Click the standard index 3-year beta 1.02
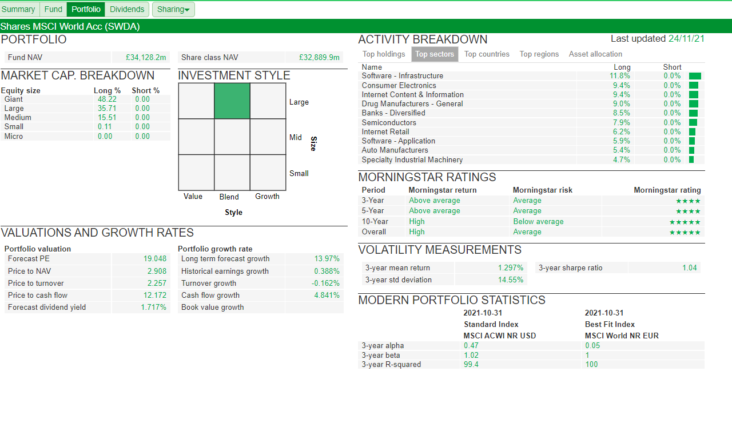Image resolution: width=732 pixels, height=431 pixels. click(471, 355)
